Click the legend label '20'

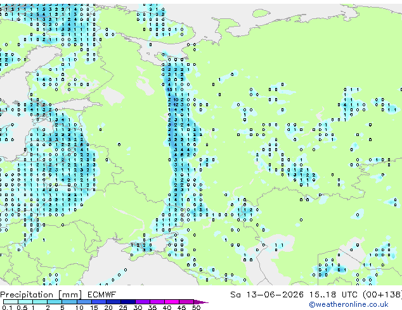[x=108, y=307]
